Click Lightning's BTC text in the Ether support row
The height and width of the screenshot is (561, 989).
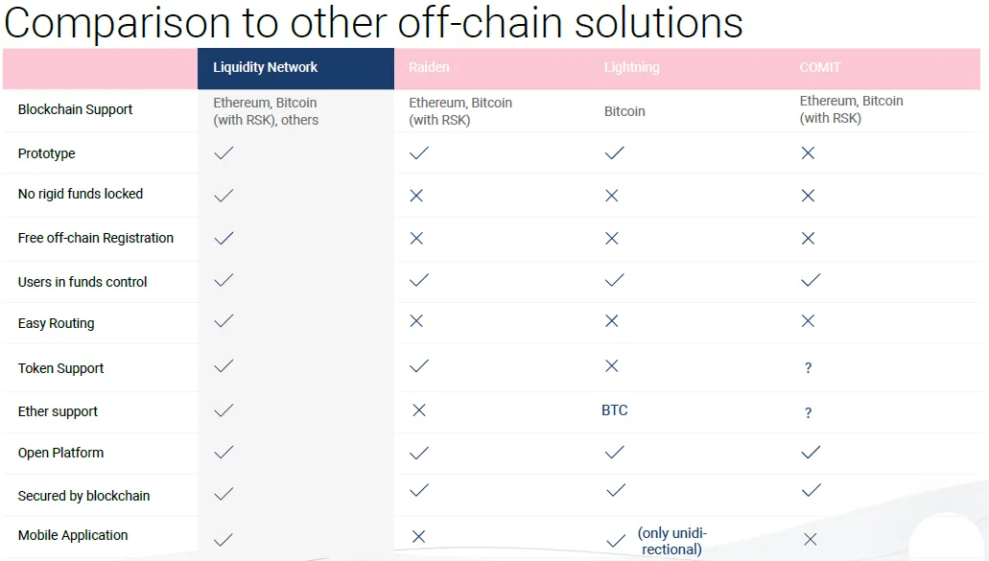tap(614, 410)
